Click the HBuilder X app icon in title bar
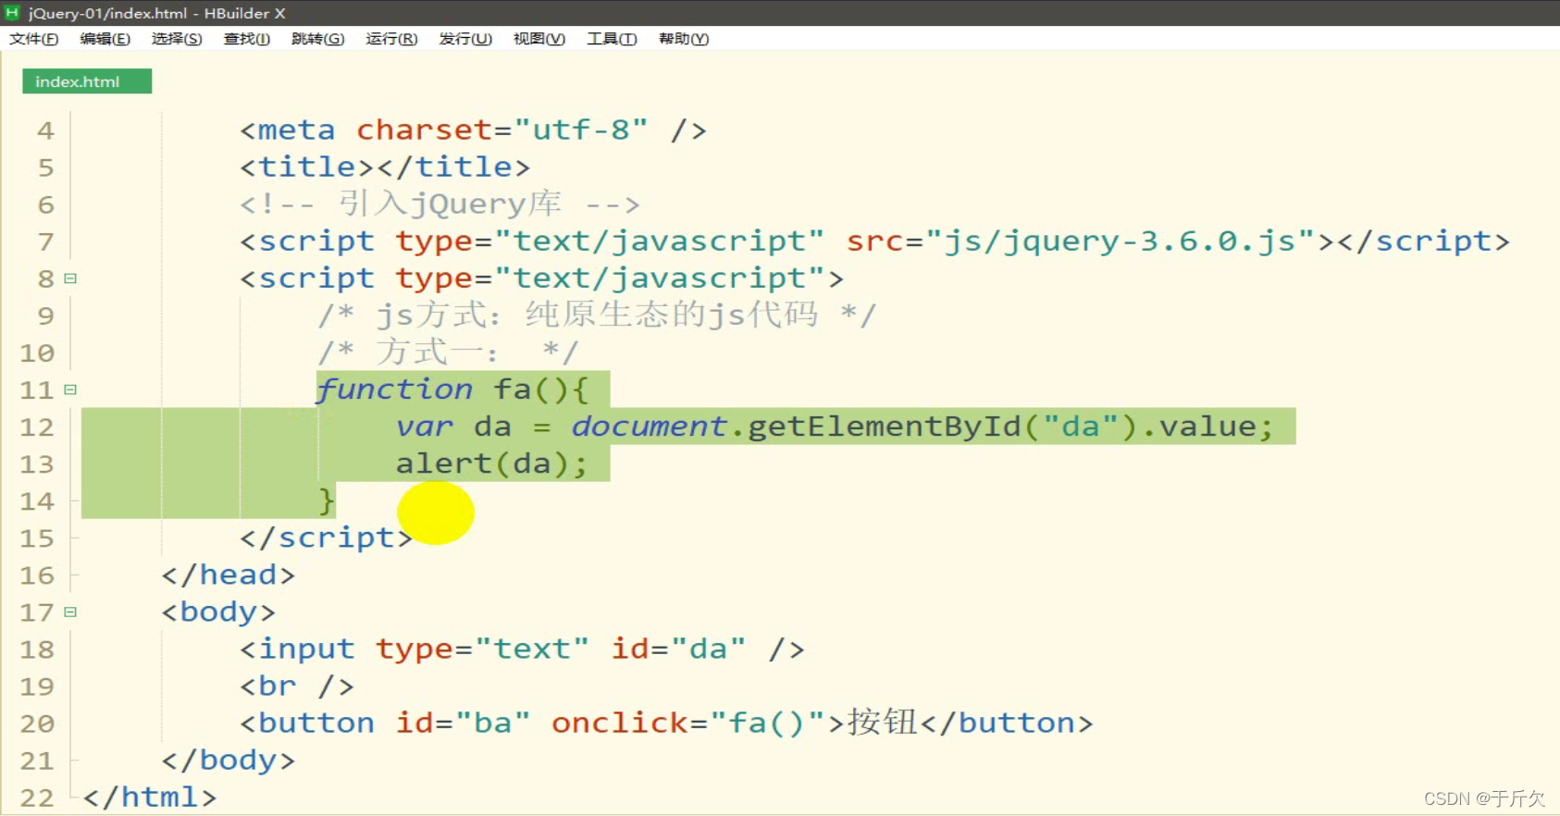Viewport: 1560px width, 816px height. coord(12,13)
